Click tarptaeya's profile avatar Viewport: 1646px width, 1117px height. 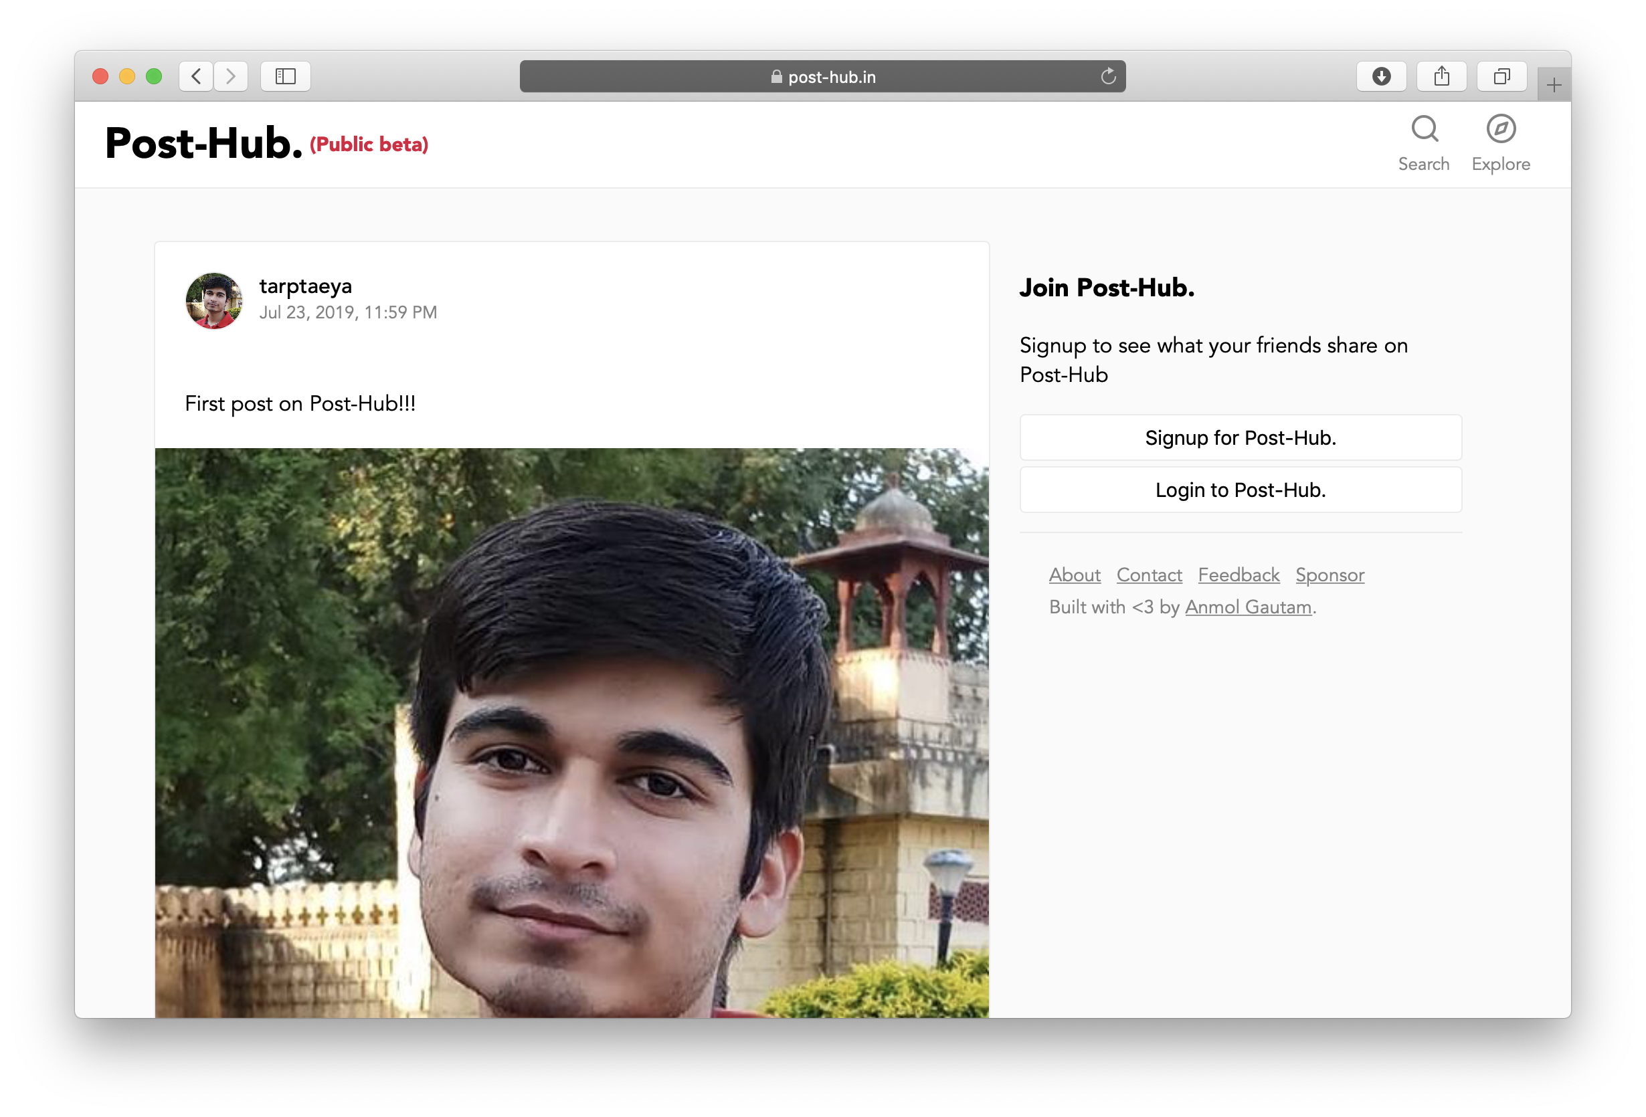(x=214, y=301)
